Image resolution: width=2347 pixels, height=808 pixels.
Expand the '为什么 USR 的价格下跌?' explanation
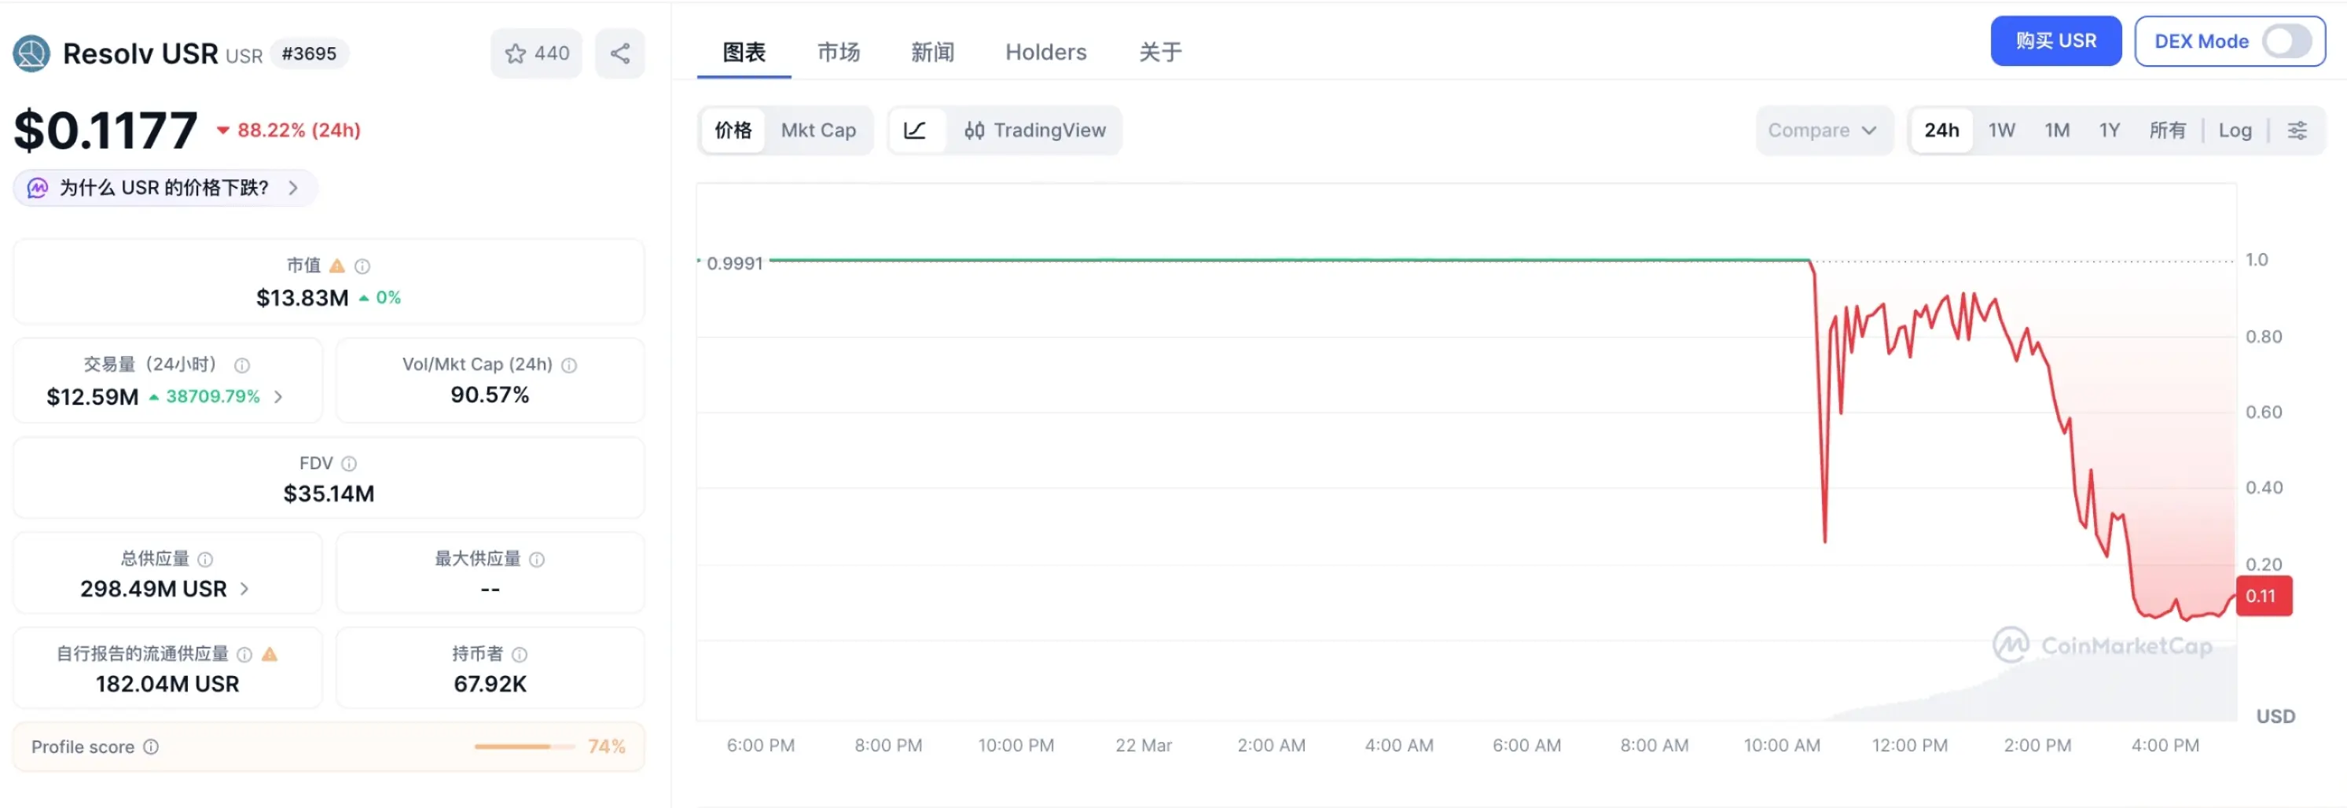coord(165,189)
